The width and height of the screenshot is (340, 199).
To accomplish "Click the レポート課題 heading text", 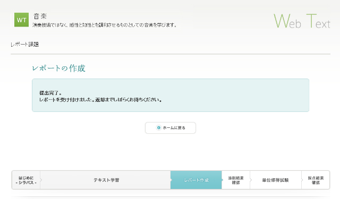I will [25, 45].
